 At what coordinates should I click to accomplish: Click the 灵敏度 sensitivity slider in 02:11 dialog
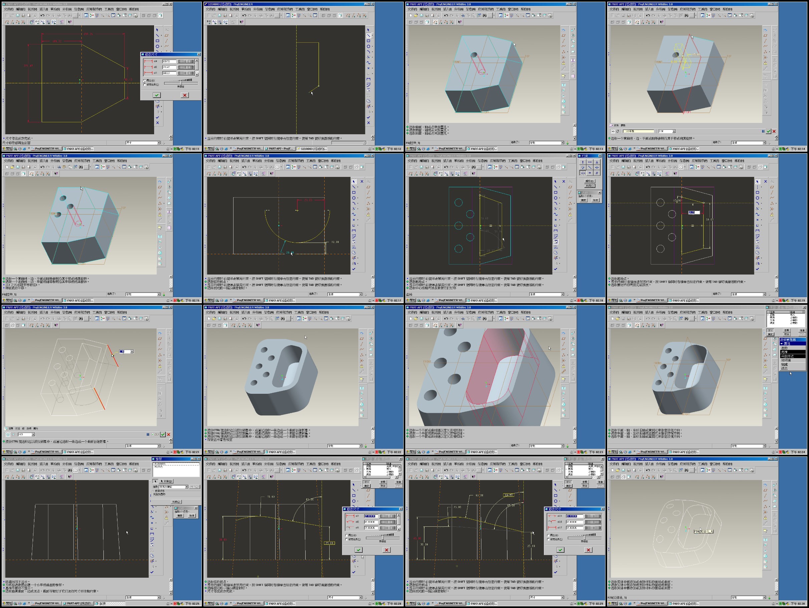pyautogui.click(x=181, y=83)
